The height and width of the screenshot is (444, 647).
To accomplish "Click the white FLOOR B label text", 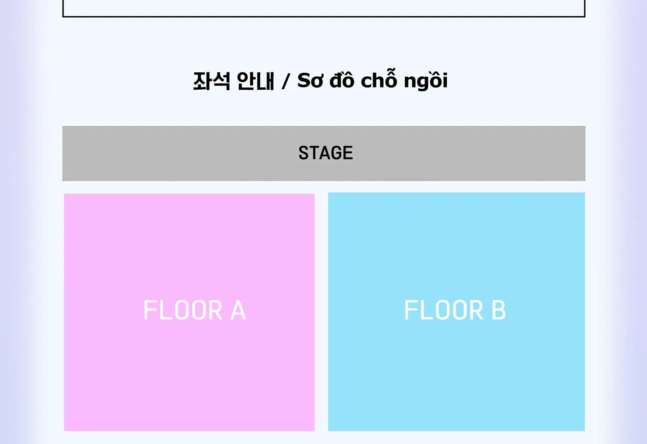I will coord(455,310).
